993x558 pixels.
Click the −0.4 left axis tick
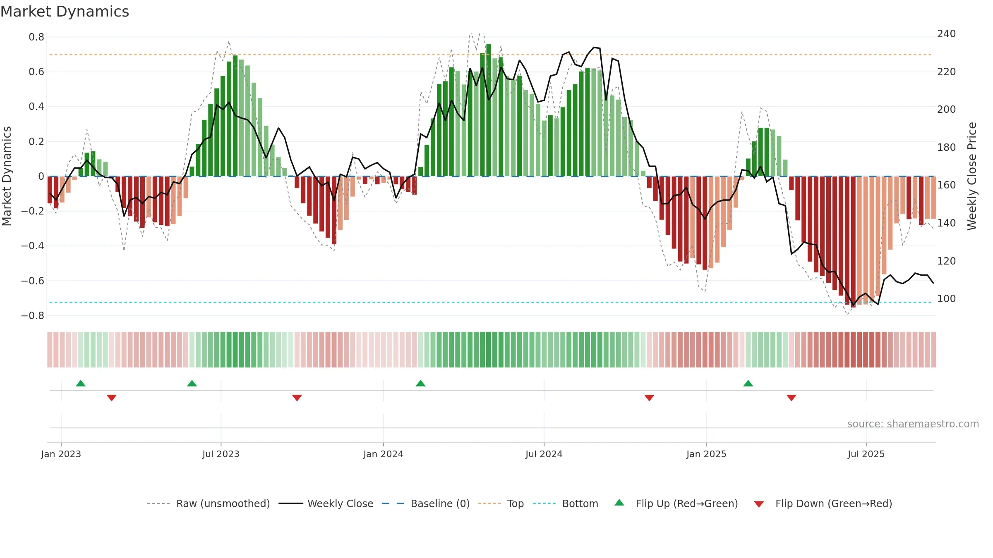point(33,246)
